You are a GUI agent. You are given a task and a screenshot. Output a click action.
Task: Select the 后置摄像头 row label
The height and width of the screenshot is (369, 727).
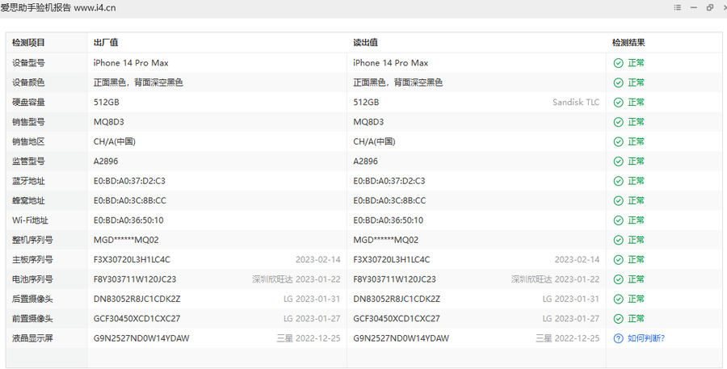(32, 300)
